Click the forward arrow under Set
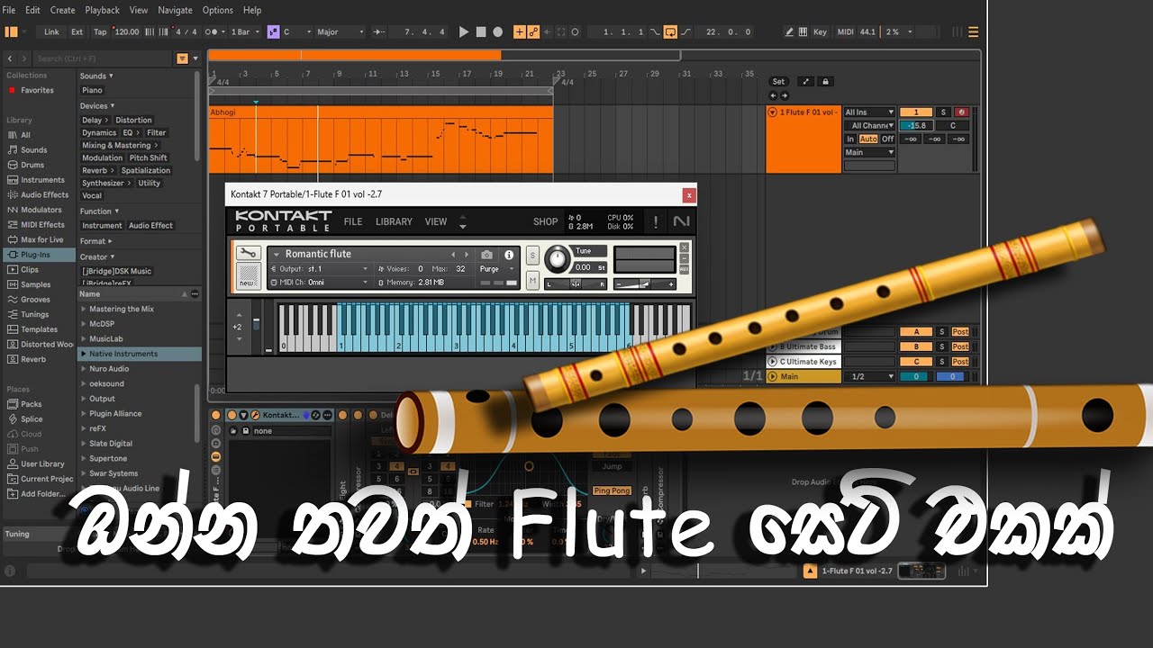 tap(785, 95)
